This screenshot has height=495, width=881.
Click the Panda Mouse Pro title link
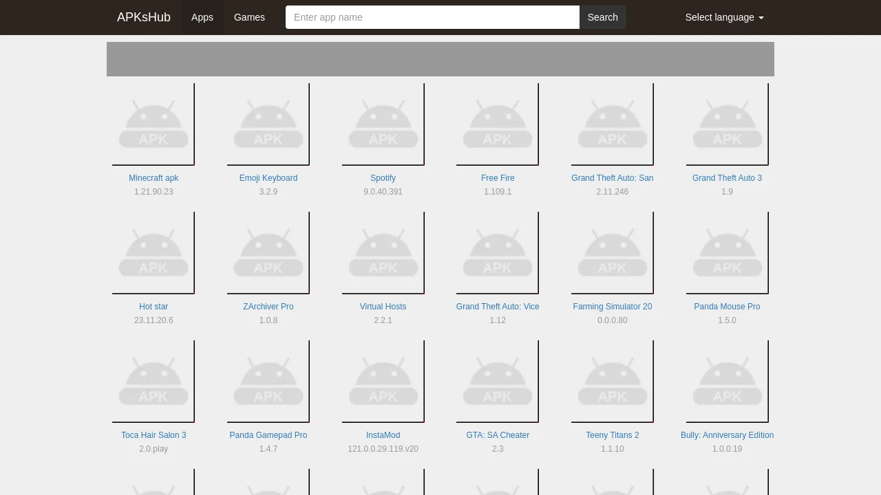point(728,307)
